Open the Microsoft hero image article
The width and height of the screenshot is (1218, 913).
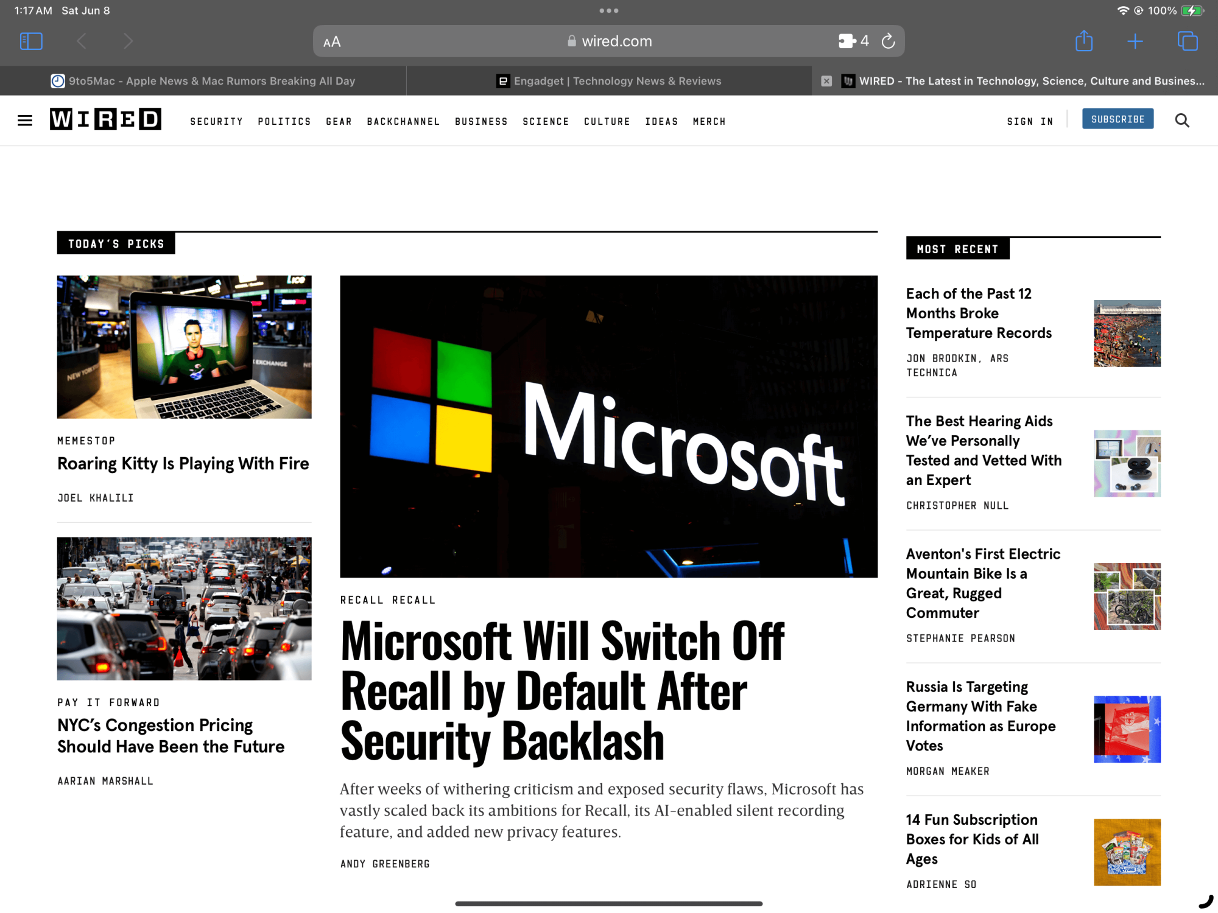click(608, 426)
